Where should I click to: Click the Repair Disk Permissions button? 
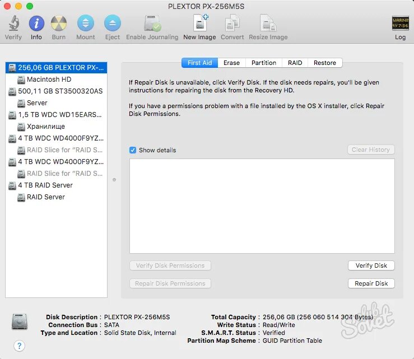tap(170, 283)
